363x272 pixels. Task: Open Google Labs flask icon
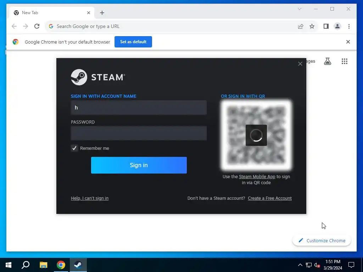(327, 61)
